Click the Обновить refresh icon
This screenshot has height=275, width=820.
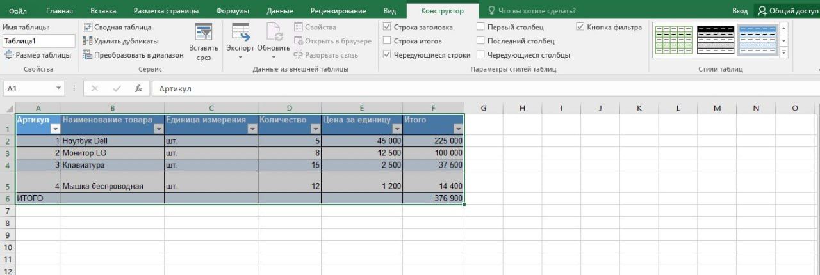click(274, 32)
